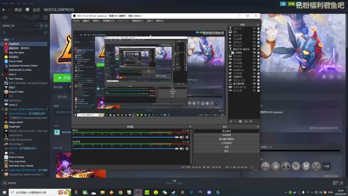Show hidden system tray icons chevron
Image resolution: width=348 pixels, height=196 pixels.
(286, 192)
